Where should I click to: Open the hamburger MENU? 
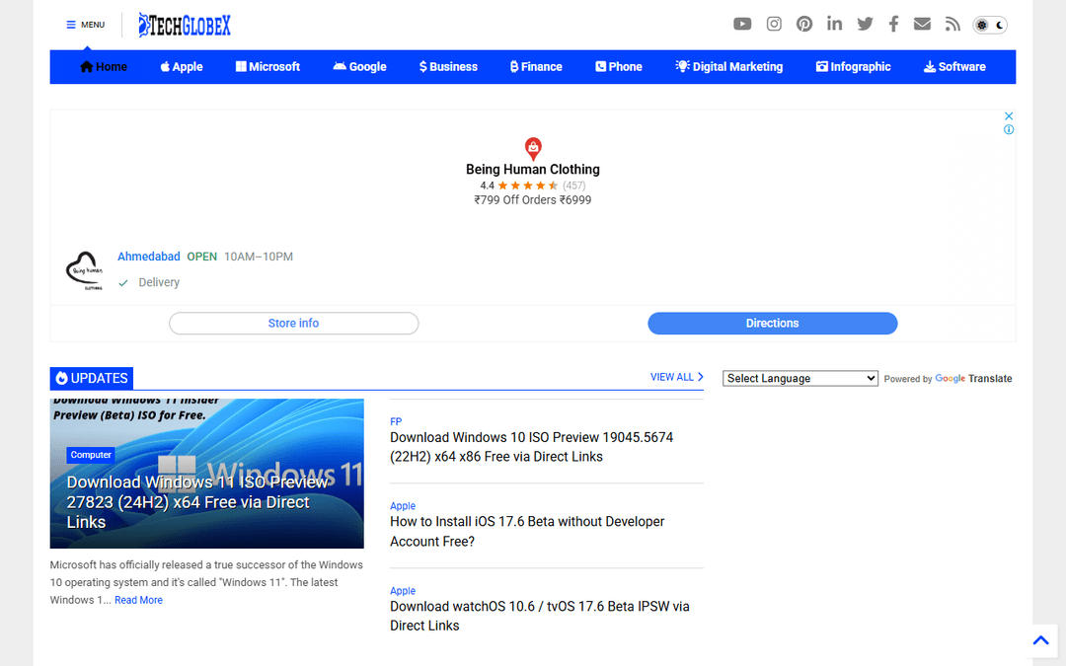coord(85,25)
